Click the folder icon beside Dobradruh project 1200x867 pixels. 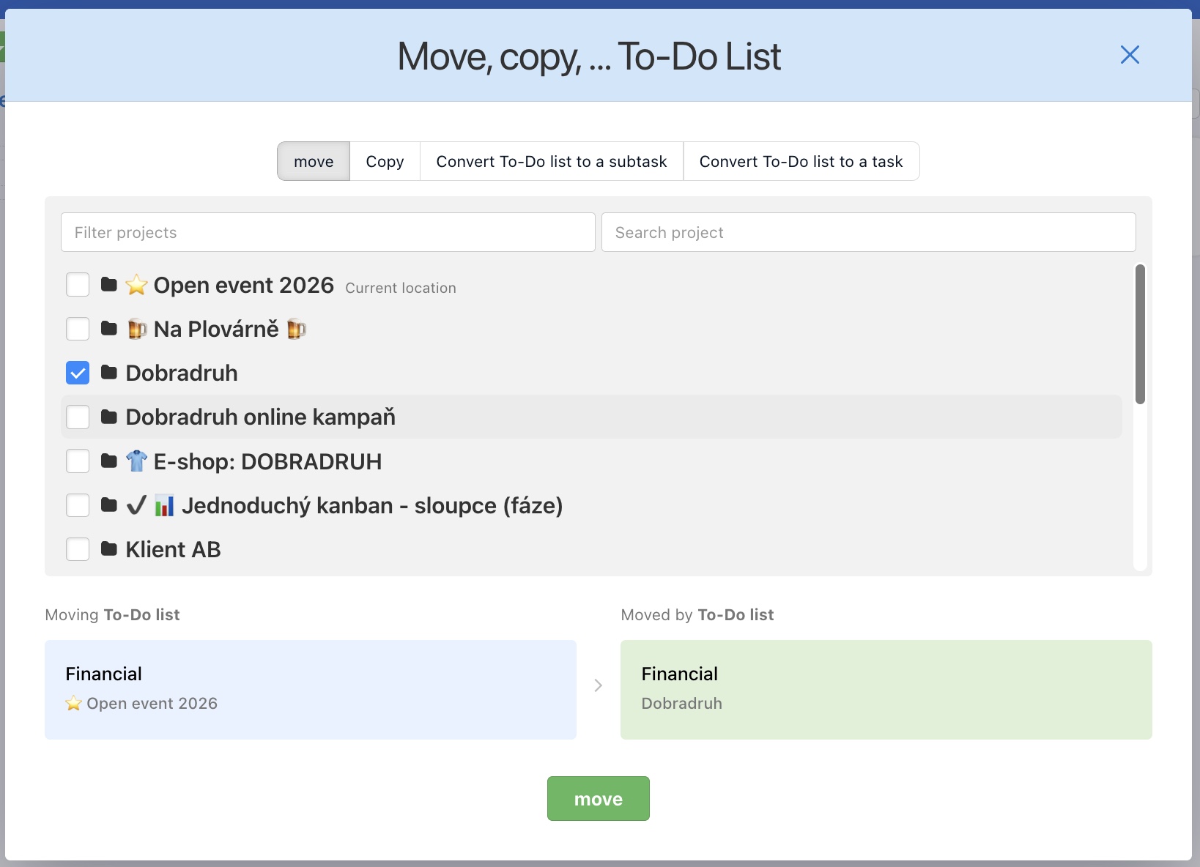tap(109, 373)
